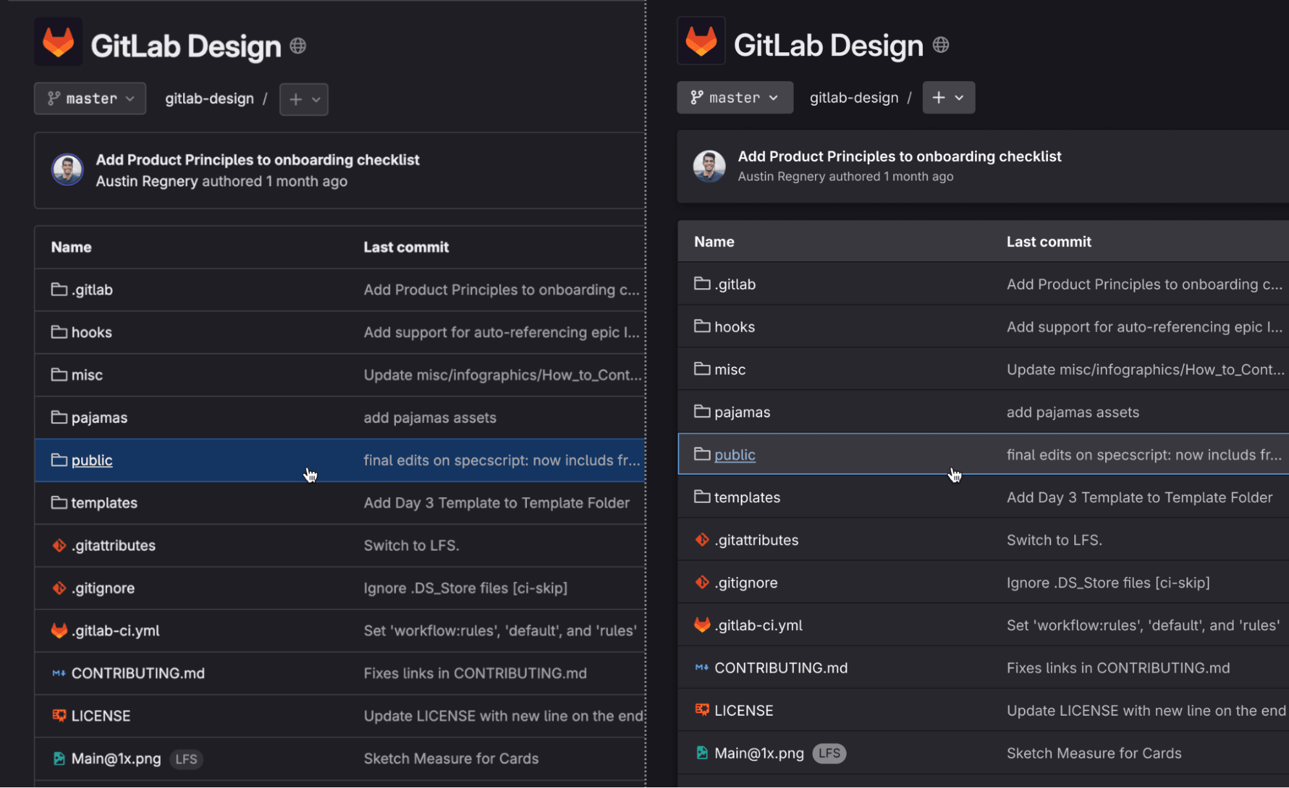Click the Markdown icon next to CONTRIBUTING.md
Screen dimensions: 1289x788
tap(59, 673)
